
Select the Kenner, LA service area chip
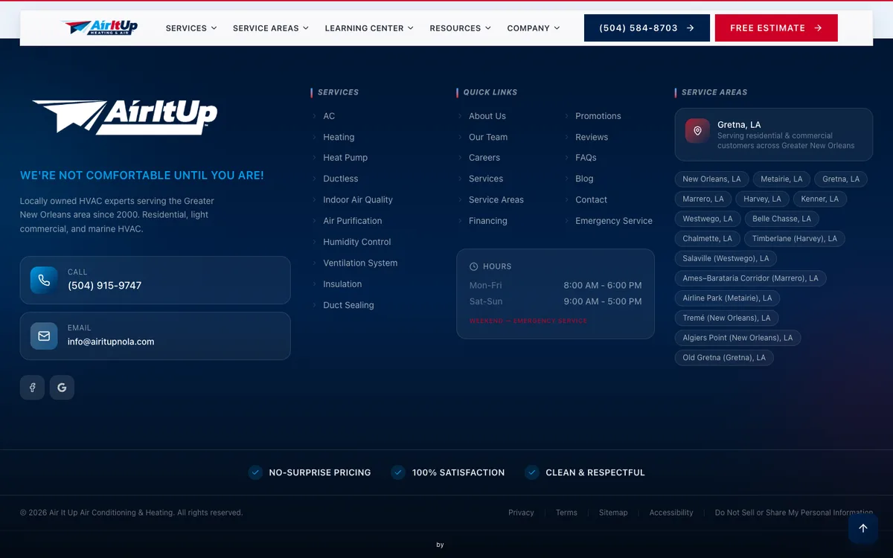pyautogui.click(x=820, y=199)
